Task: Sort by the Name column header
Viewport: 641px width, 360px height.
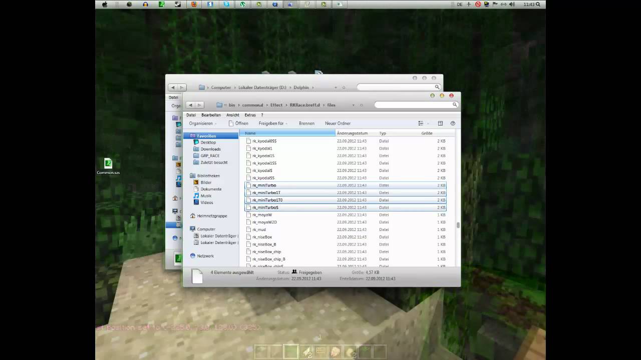Action: (x=287, y=133)
